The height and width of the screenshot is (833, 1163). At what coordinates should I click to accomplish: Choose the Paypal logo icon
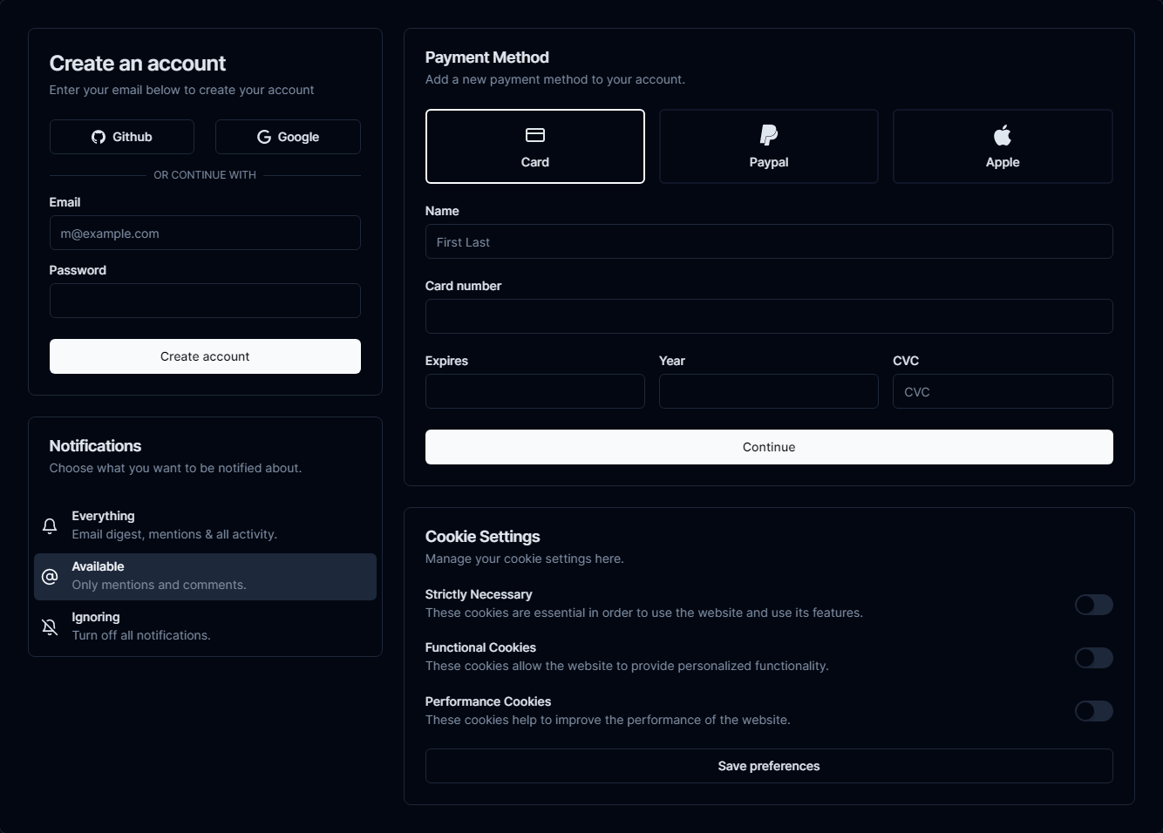tap(769, 135)
